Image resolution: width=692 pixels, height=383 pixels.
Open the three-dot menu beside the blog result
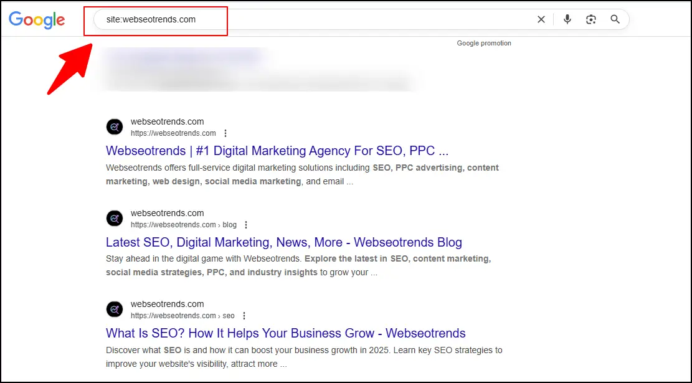tap(245, 224)
